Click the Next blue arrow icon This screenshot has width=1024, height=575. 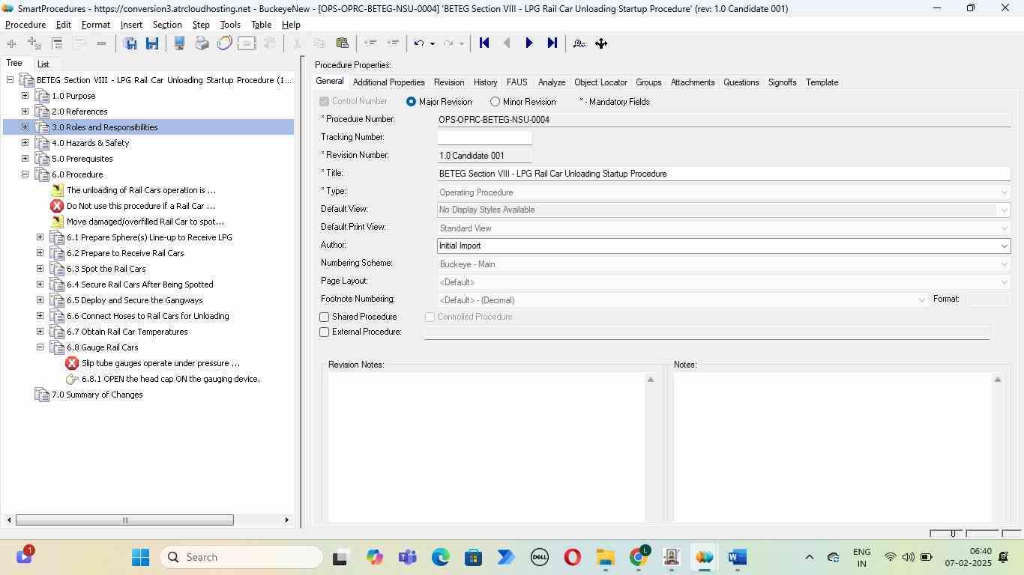(x=529, y=43)
